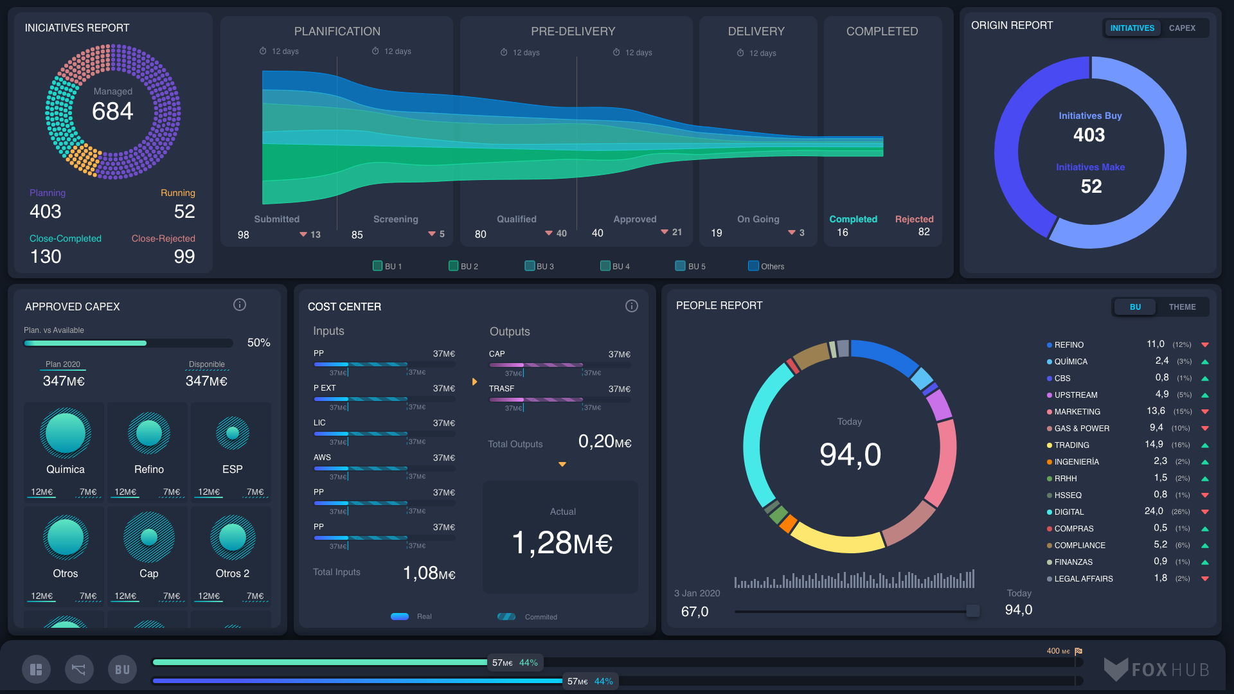This screenshot has width=1234, height=694.
Task: Select DIGITAL in the People Report list
Action: [x=1069, y=512]
